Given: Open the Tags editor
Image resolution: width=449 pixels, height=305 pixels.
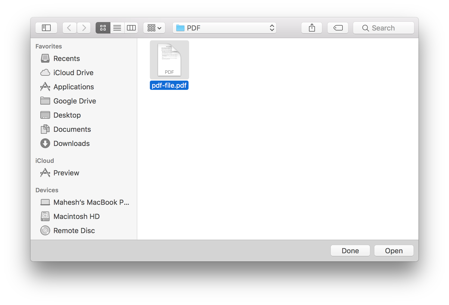Looking at the screenshot, I should (x=338, y=28).
